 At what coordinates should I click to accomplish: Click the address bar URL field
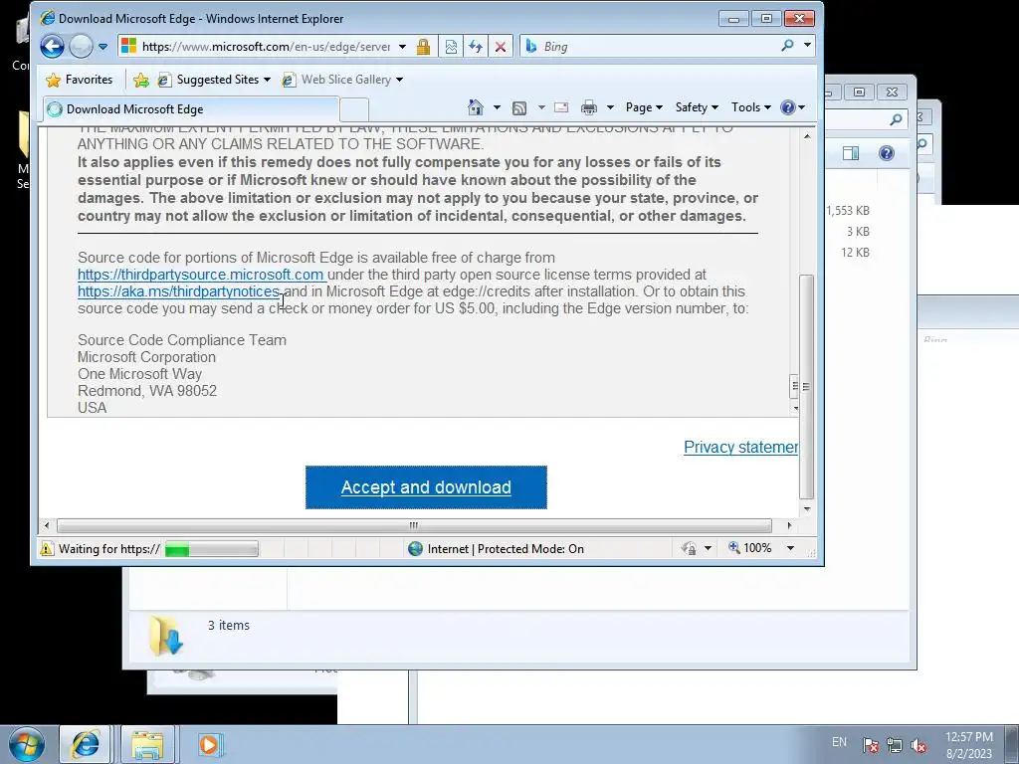[x=265, y=46]
